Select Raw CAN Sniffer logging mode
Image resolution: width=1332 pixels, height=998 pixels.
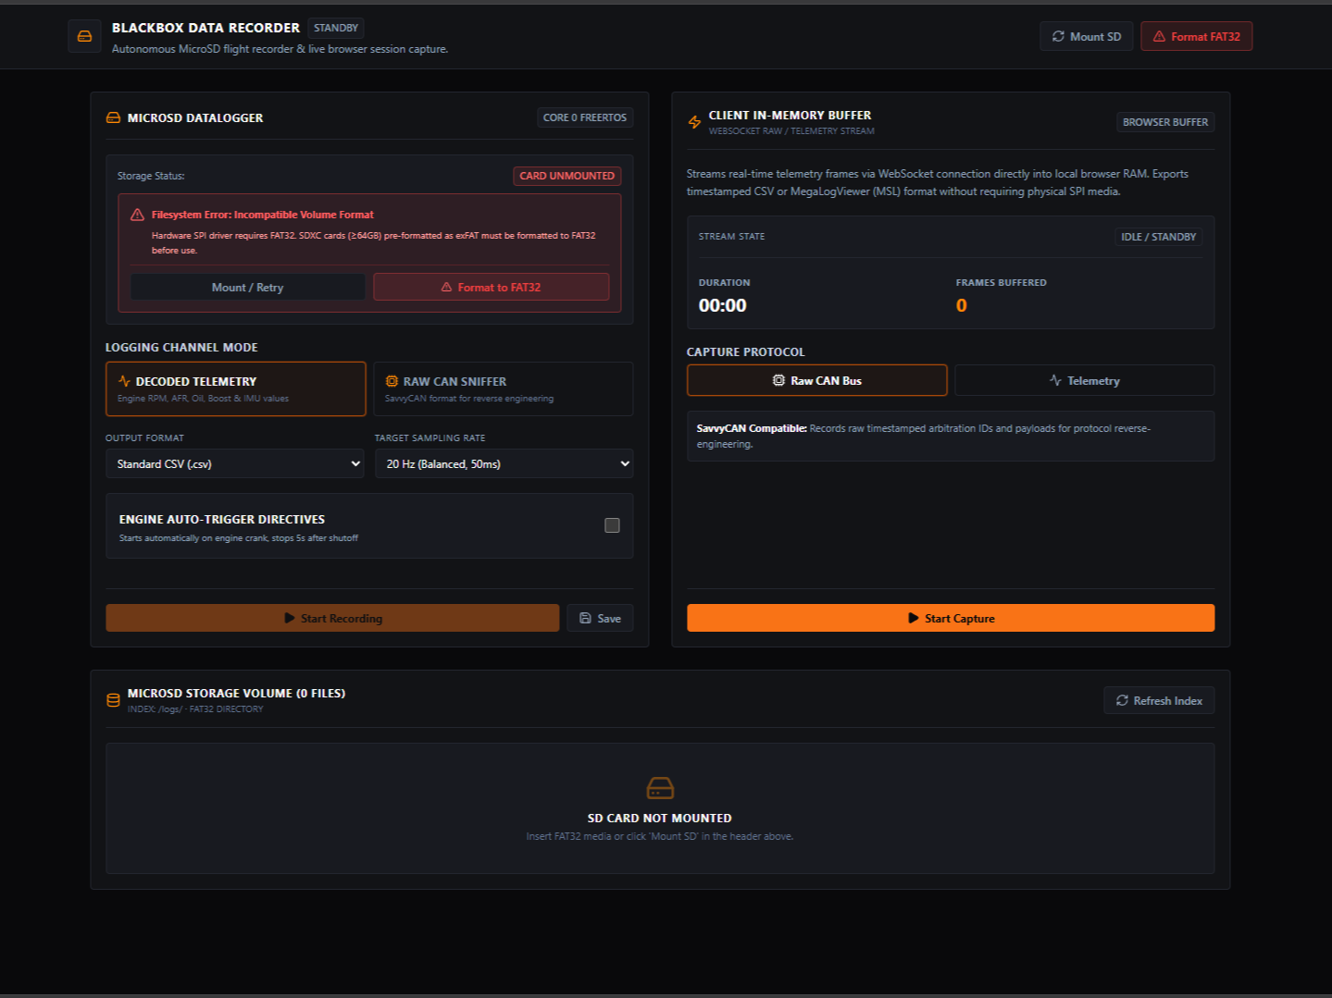click(x=504, y=388)
